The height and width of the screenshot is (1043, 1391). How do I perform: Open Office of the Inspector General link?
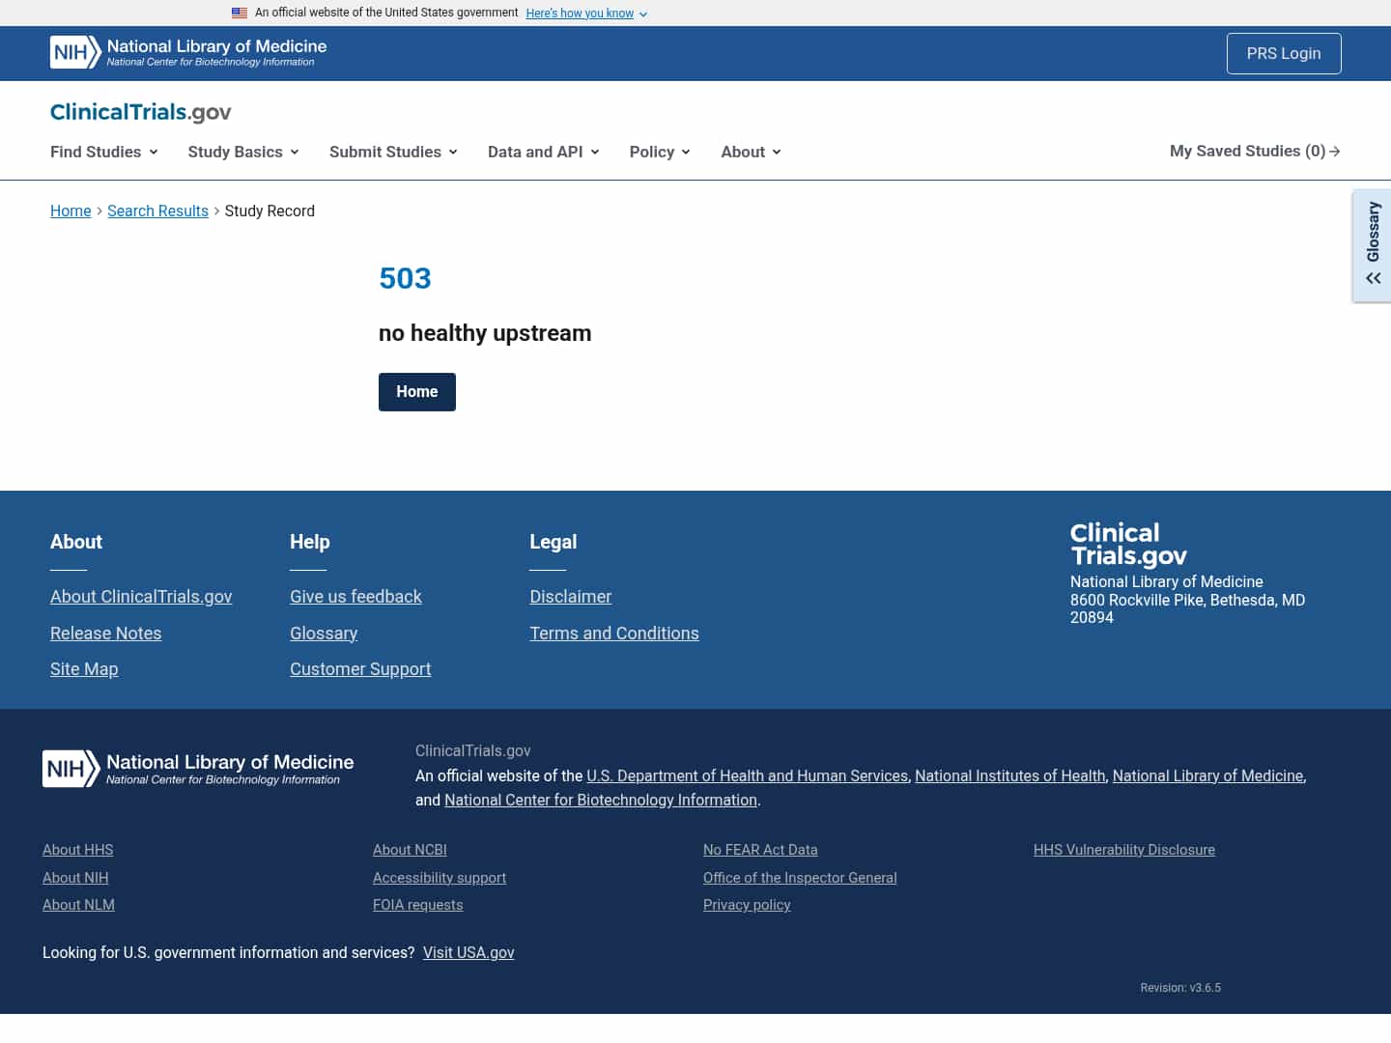(800, 878)
